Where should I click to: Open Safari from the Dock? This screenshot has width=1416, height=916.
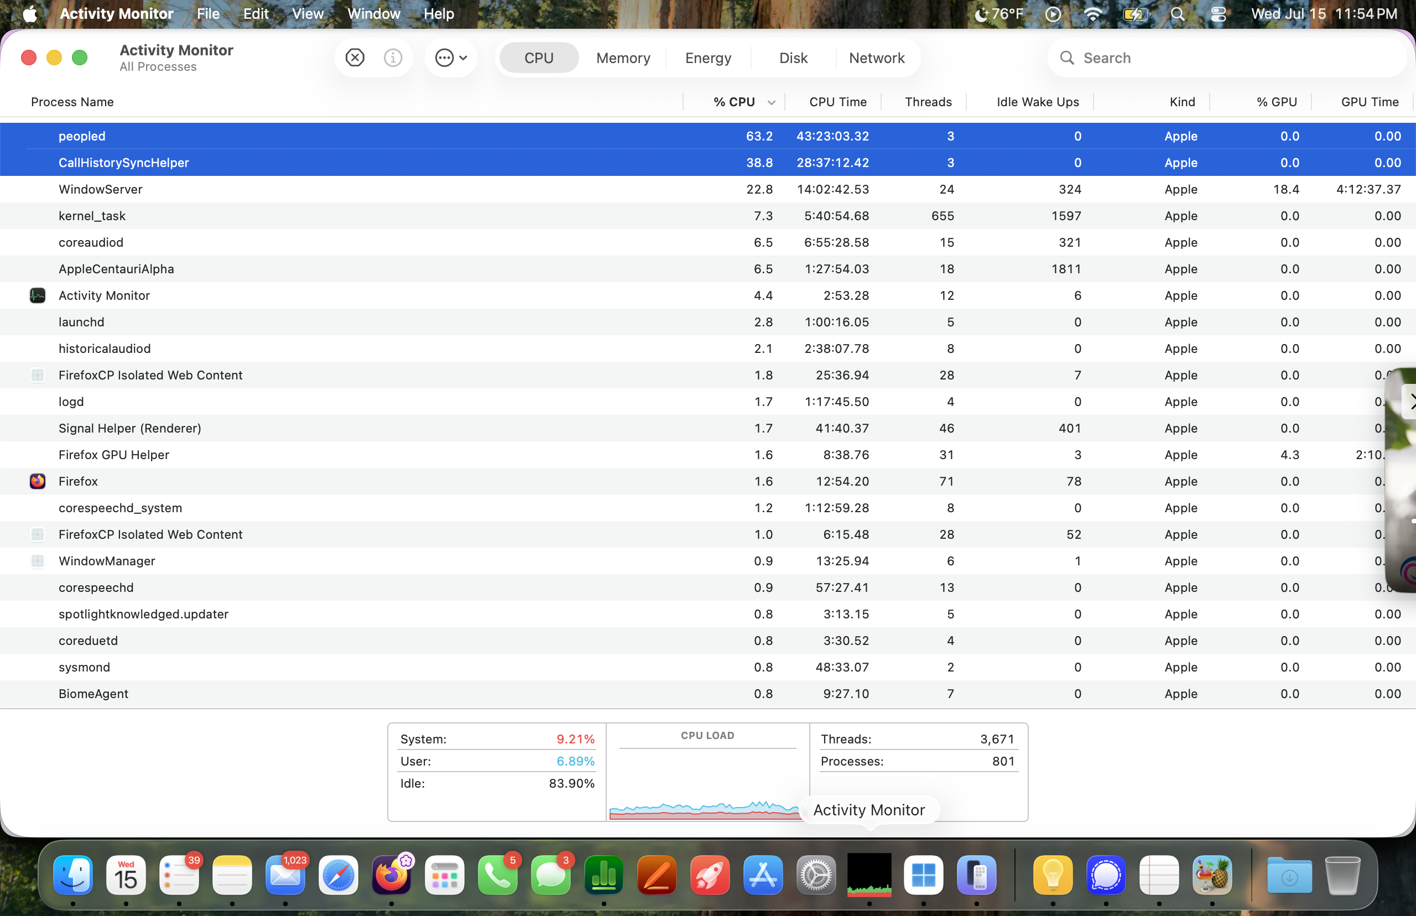click(339, 875)
